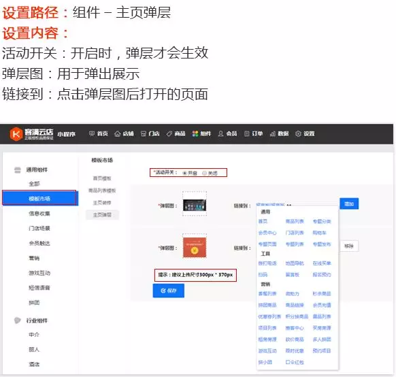The width and height of the screenshot is (396, 377).
Task: Click the blue 保存 button
Action: (169, 291)
